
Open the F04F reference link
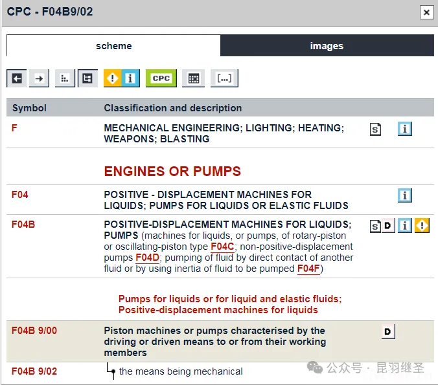click(x=308, y=269)
